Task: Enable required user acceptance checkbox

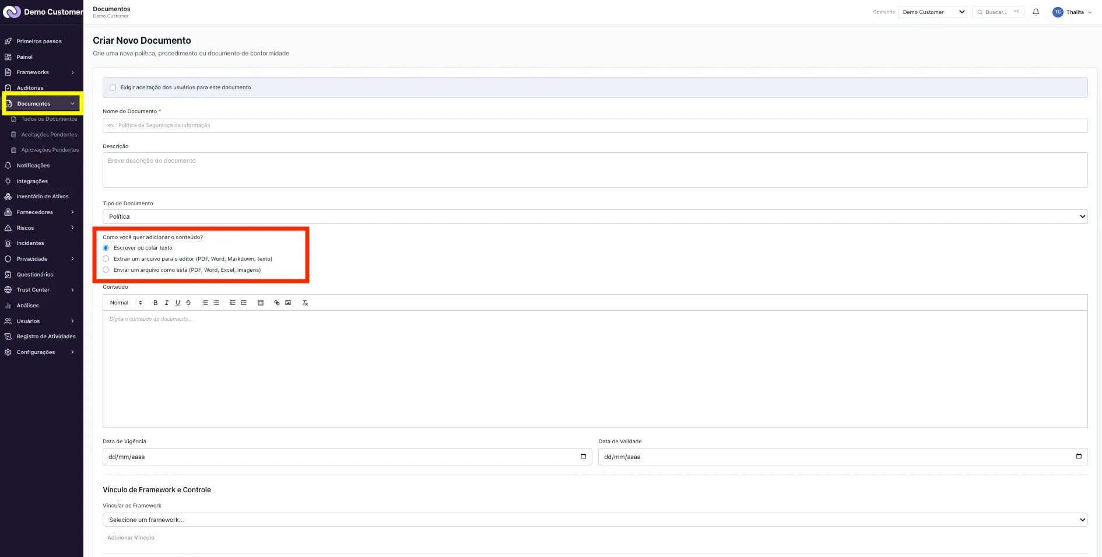Action: click(113, 87)
